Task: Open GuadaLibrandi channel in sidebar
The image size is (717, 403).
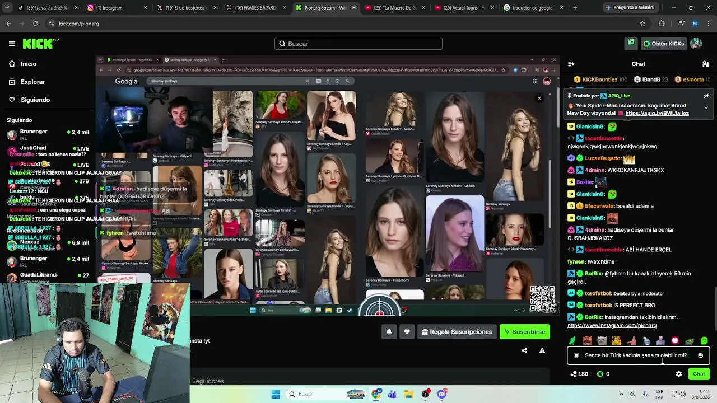Action: coord(48,278)
